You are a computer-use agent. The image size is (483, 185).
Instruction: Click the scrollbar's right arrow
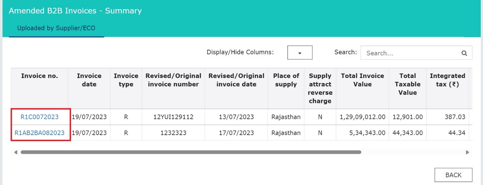point(467,153)
